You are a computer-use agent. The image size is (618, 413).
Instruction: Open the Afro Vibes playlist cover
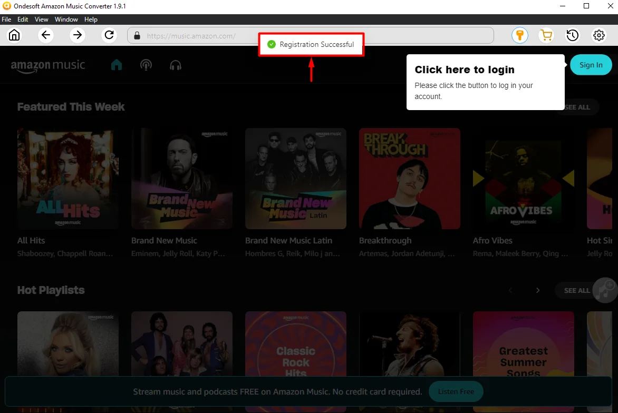coord(524,179)
